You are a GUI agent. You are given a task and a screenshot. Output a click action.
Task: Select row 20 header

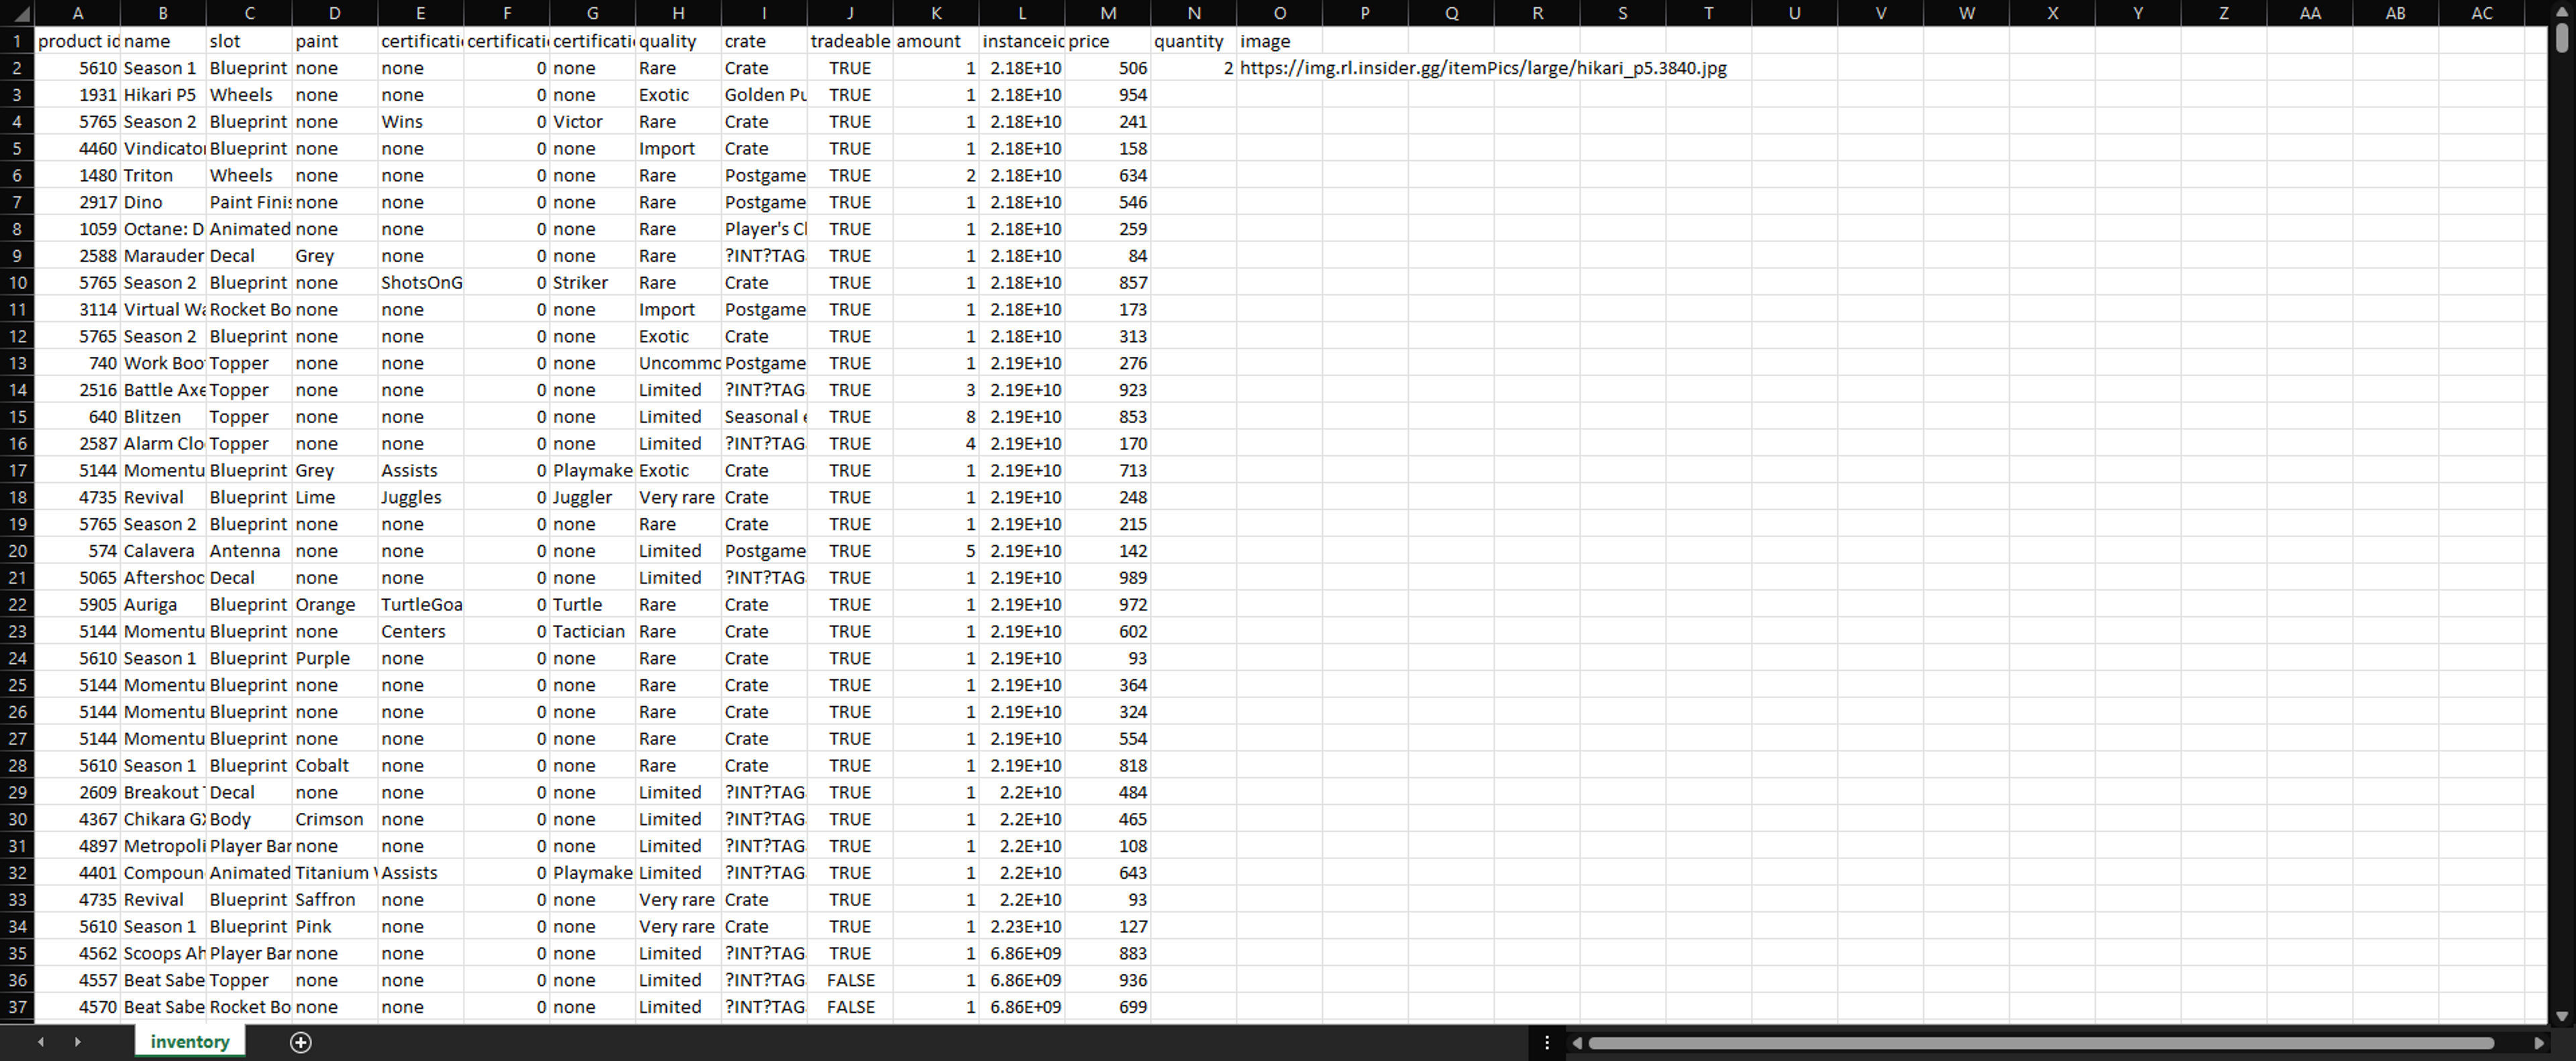click(17, 551)
